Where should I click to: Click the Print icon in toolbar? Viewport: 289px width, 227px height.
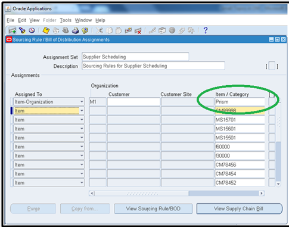(75, 30)
